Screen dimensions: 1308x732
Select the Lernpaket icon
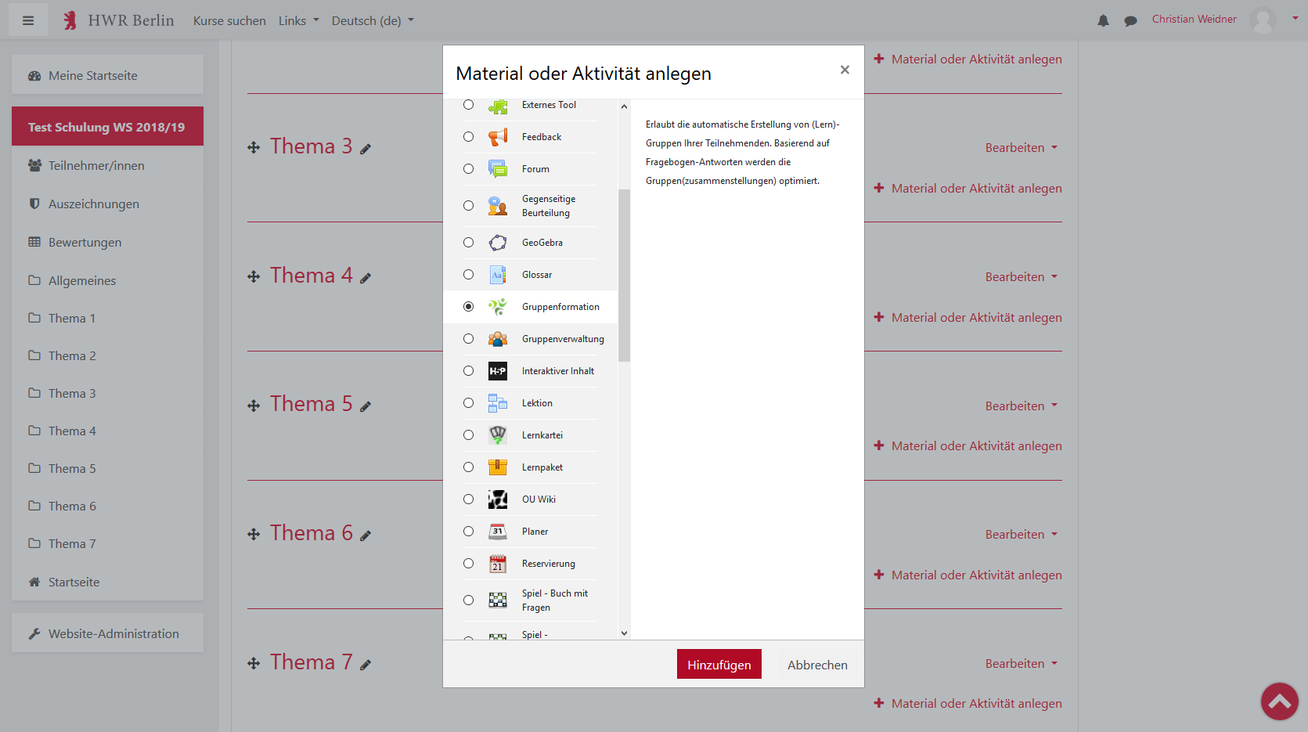pos(498,467)
